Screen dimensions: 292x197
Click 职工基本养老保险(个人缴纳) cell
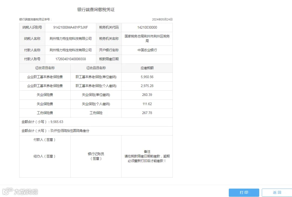click(96, 86)
